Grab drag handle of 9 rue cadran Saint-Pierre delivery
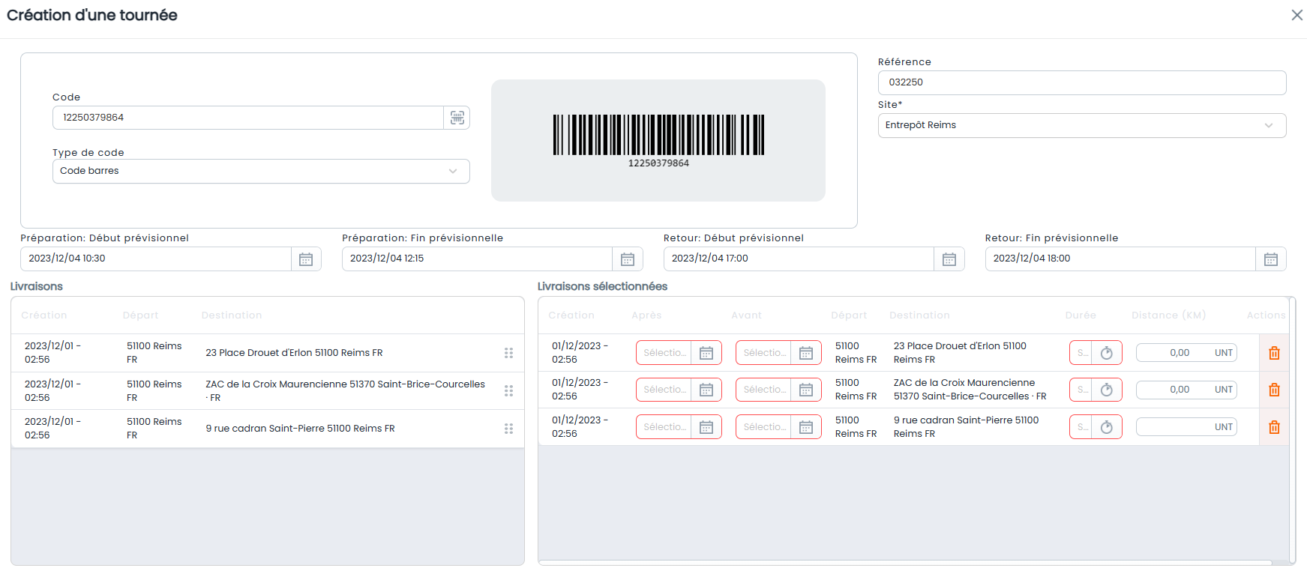 click(508, 429)
